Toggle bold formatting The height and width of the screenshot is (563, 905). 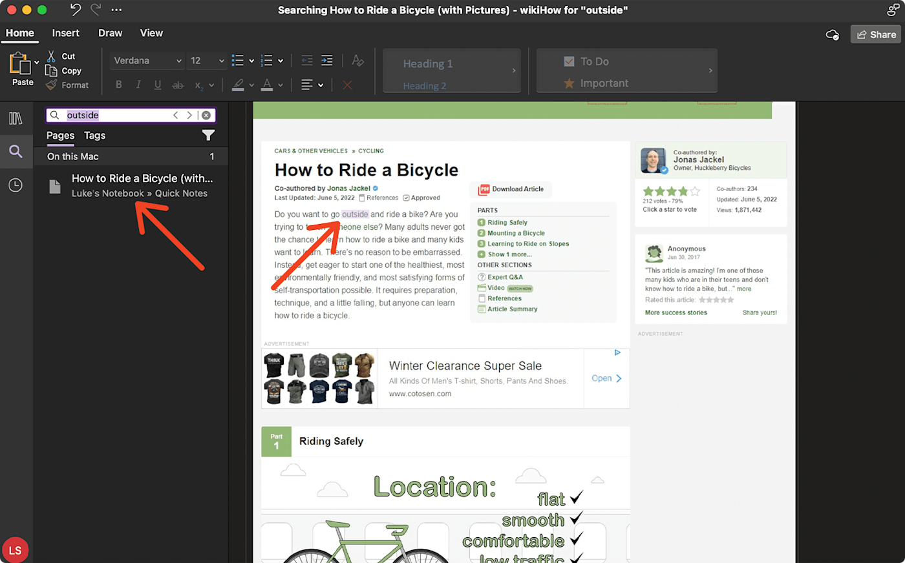119,85
